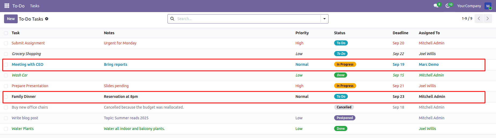Open the Submit Assignment task
Image resolution: width=496 pixels, height=138 pixels.
28,43
